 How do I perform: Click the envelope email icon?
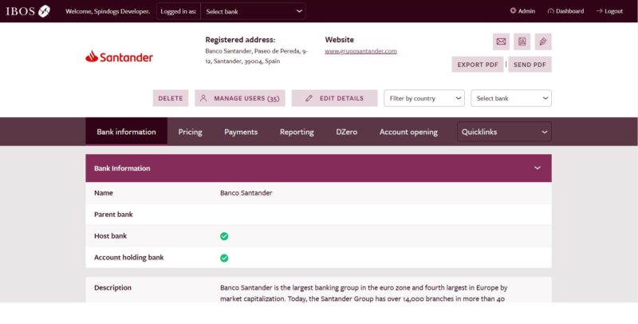coord(501,41)
